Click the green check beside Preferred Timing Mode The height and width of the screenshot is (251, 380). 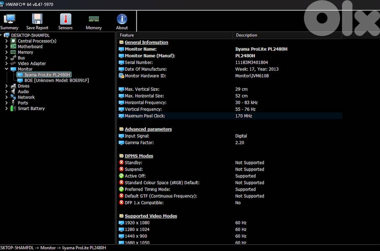121,189
